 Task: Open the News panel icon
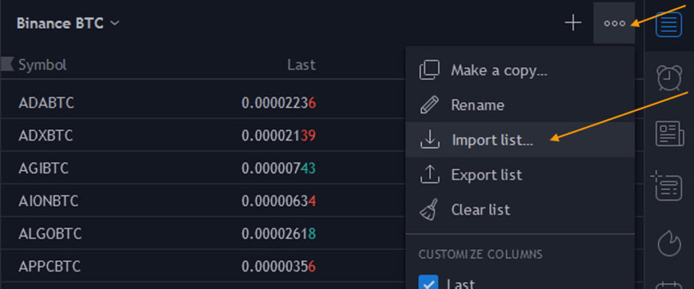click(669, 133)
